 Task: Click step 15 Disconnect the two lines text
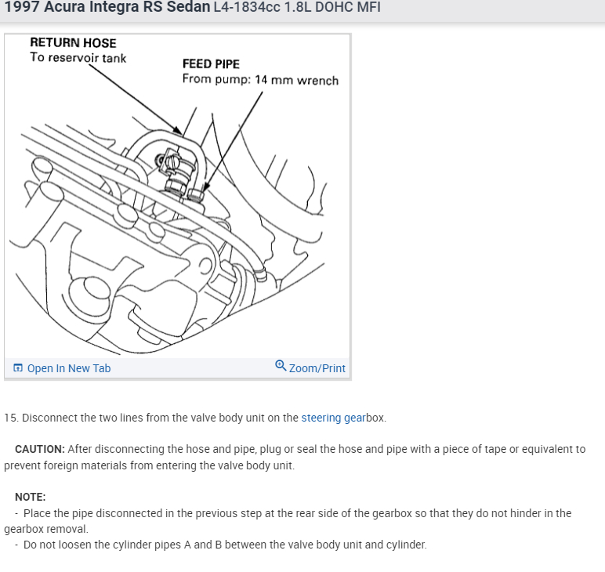[195, 418]
